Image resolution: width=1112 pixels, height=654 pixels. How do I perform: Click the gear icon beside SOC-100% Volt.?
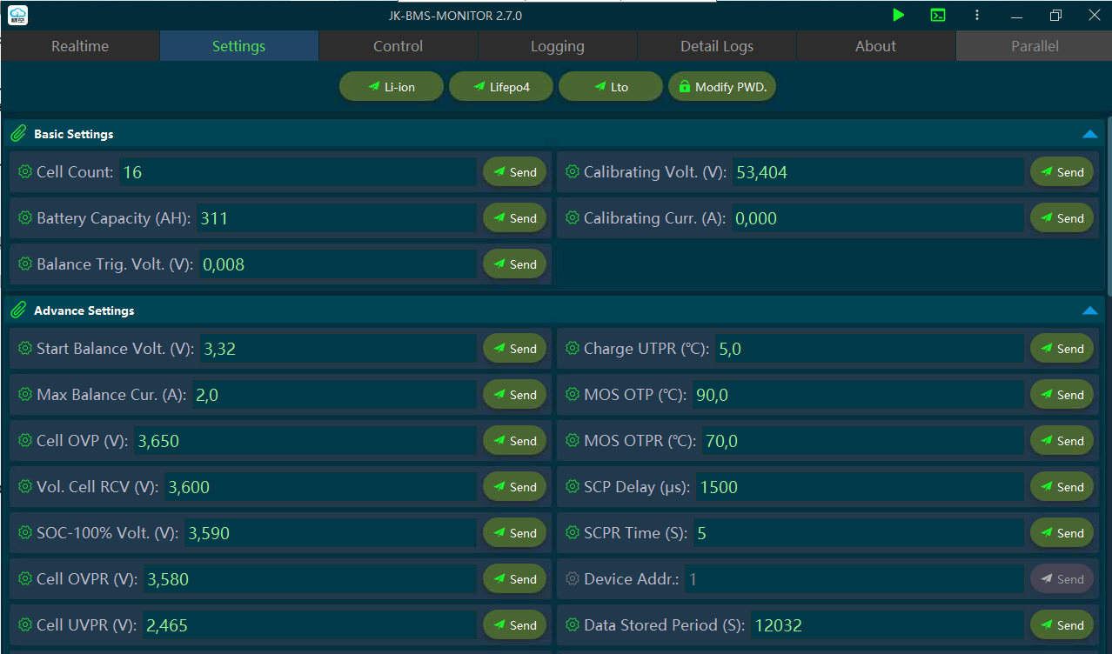pos(25,532)
